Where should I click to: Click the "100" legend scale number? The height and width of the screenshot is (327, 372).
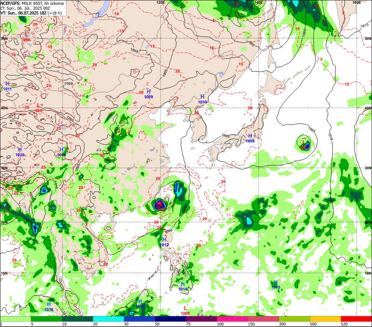coord(220,324)
